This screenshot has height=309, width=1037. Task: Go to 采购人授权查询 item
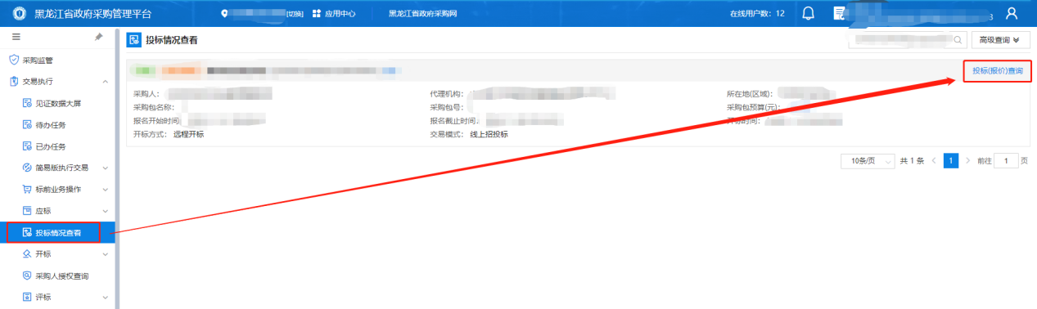tap(61, 275)
